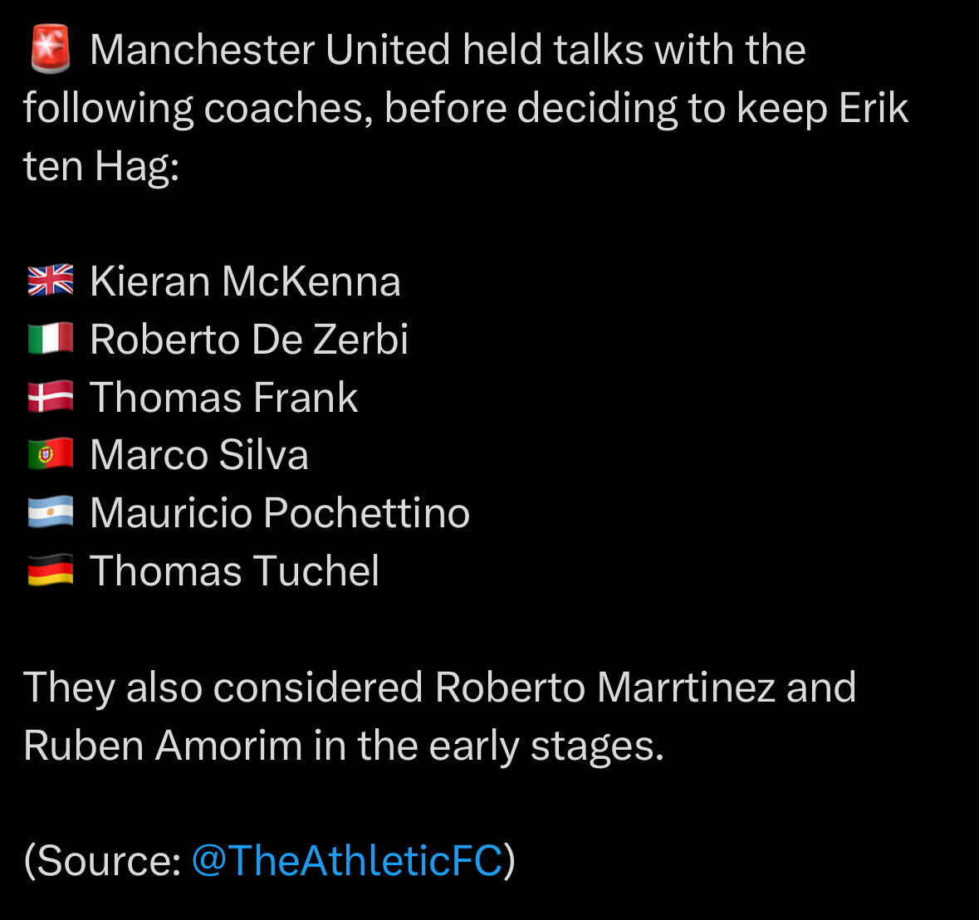Click the Portuguese flag beside Marco Silva
This screenshot has height=920, width=979.
[51, 453]
